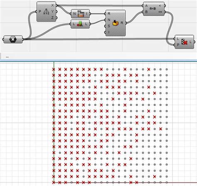Click the Y output of Deconstruct component
This screenshot has height=186, width=197.
coord(52,12)
